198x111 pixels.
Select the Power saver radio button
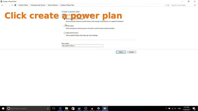tap(65, 26)
